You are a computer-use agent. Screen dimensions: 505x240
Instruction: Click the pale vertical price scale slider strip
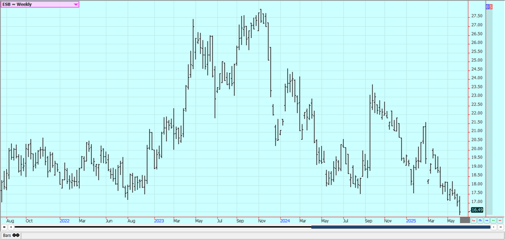click(x=490, y=112)
